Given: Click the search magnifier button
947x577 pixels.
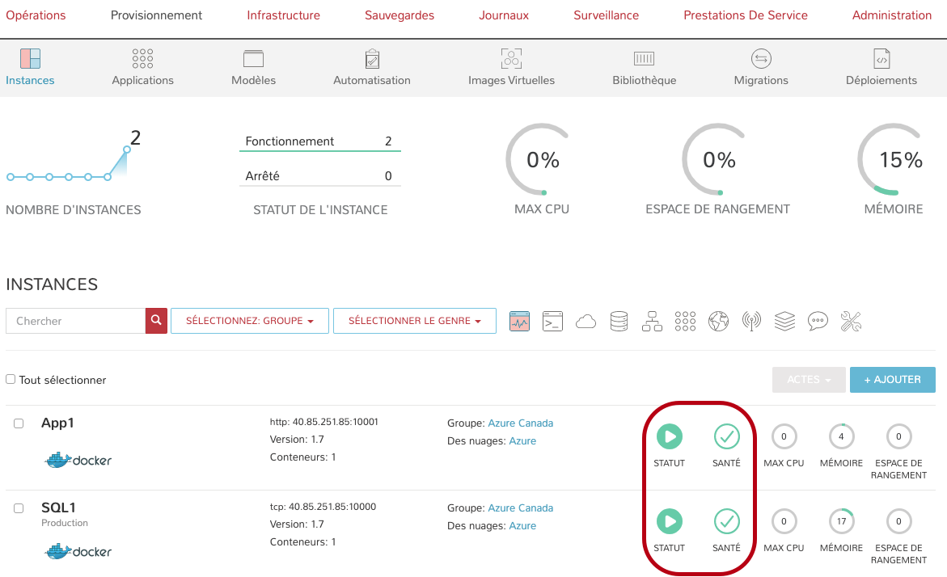Looking at the screenshot, I should click(156, 321).
